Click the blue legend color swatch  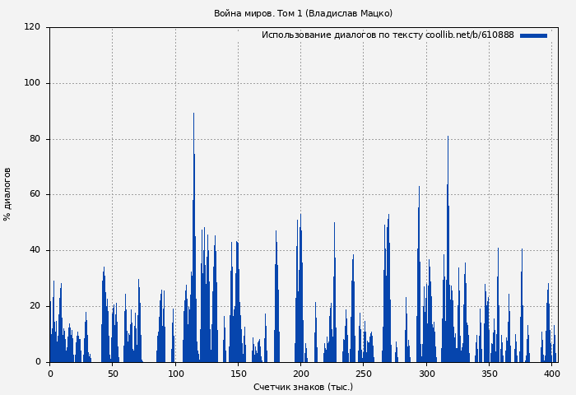click(x=533, y=35)
